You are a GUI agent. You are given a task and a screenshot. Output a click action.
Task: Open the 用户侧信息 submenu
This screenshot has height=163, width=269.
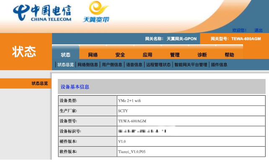[112, 65]
